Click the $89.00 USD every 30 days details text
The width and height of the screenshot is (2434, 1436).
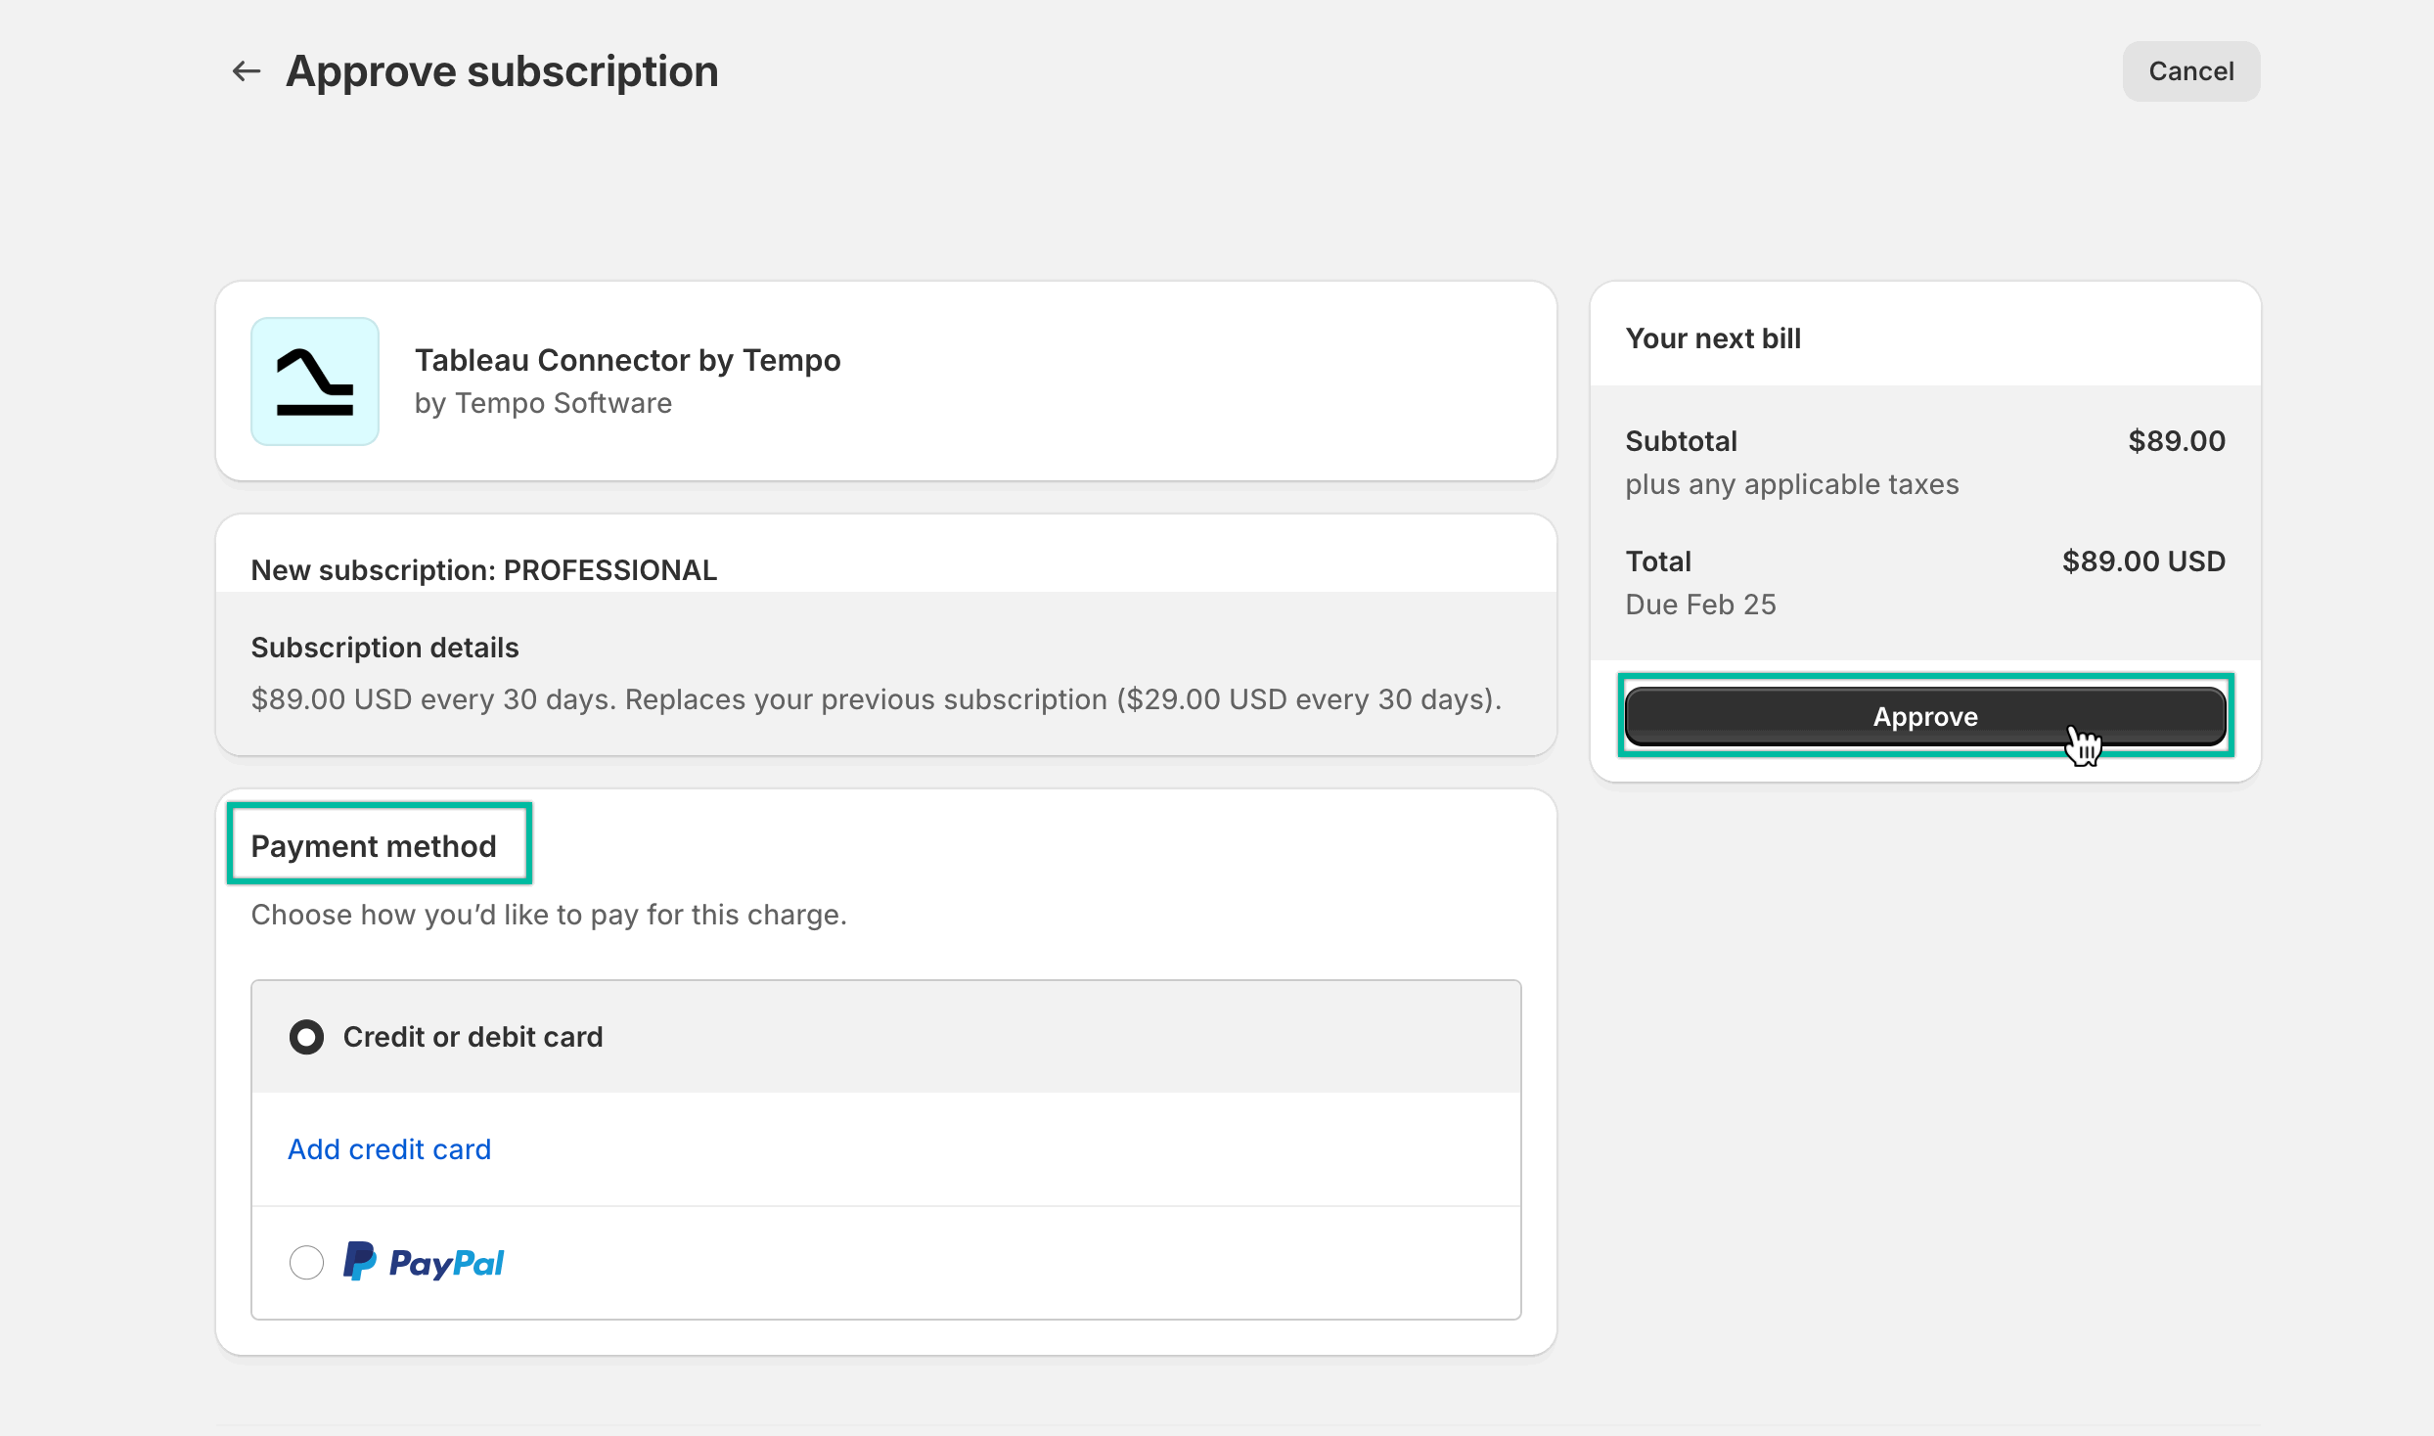coord(876,698)
